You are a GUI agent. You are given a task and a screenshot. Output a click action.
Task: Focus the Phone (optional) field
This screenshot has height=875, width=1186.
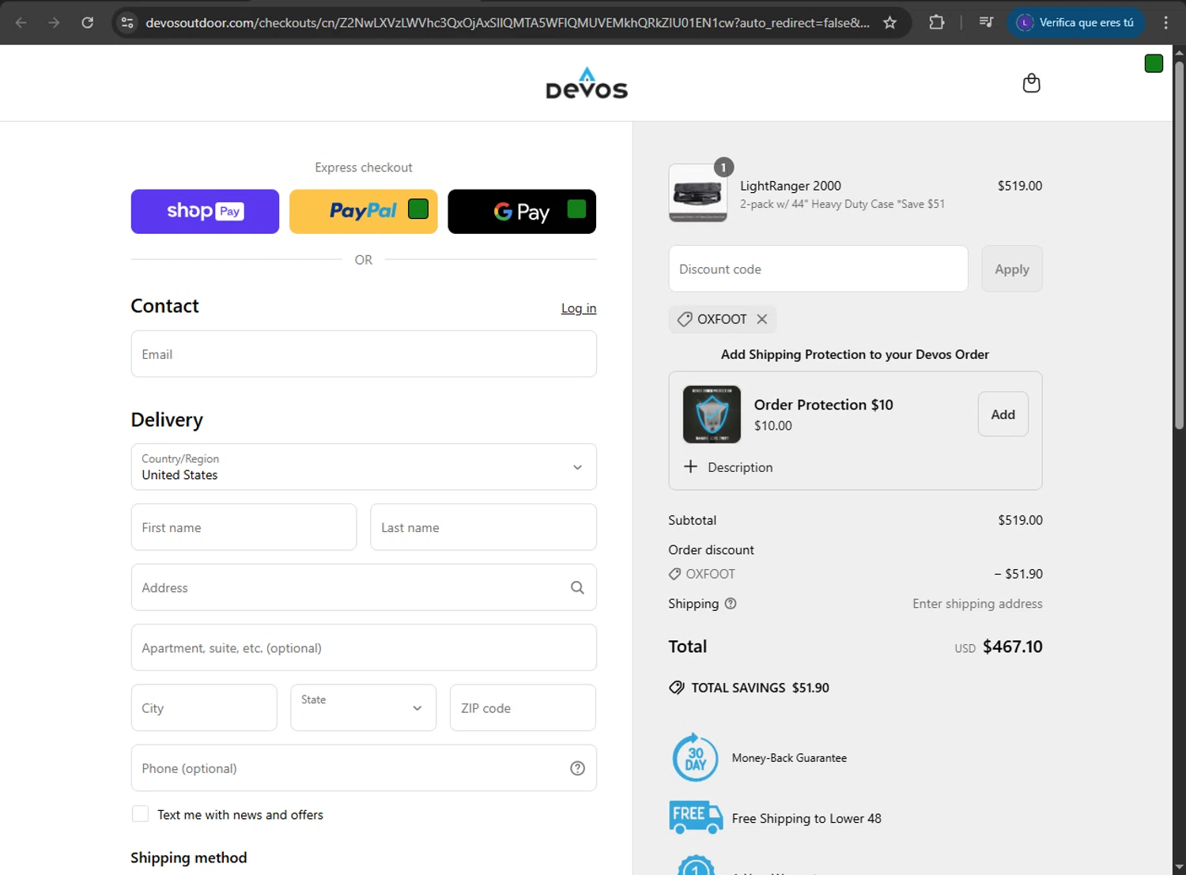click(364, 768)
